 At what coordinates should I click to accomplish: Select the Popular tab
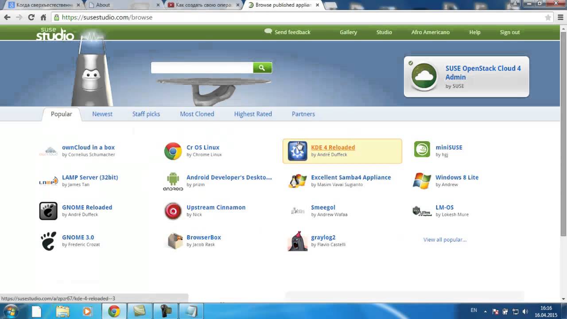pyautogui.click(x=61, y=114)
